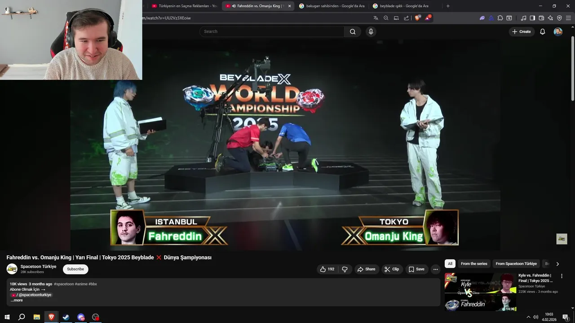Viewport: 575px width, 323px height.
Task: Open Windows notification center icon
Action: coord(566,317)
